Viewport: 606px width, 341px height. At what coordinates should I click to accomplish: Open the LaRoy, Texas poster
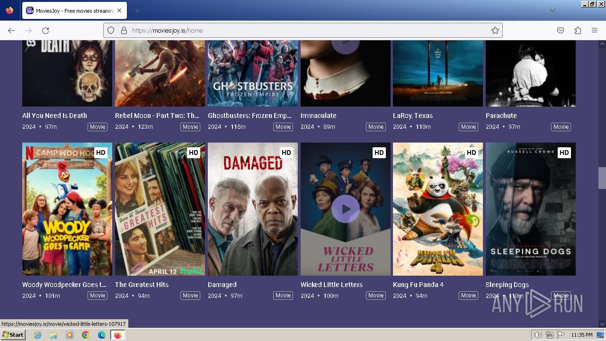[438, 73]
